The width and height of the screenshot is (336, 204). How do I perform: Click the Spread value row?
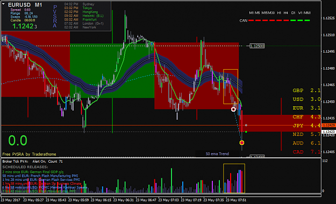coord(20,10)
